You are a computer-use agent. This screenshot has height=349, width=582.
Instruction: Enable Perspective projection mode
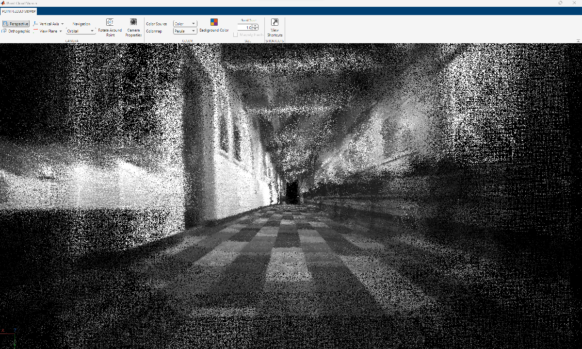point(16,23)
